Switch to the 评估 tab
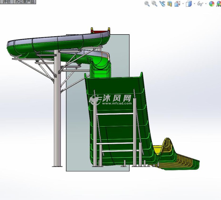221x200 pixels. pos(7,2)
